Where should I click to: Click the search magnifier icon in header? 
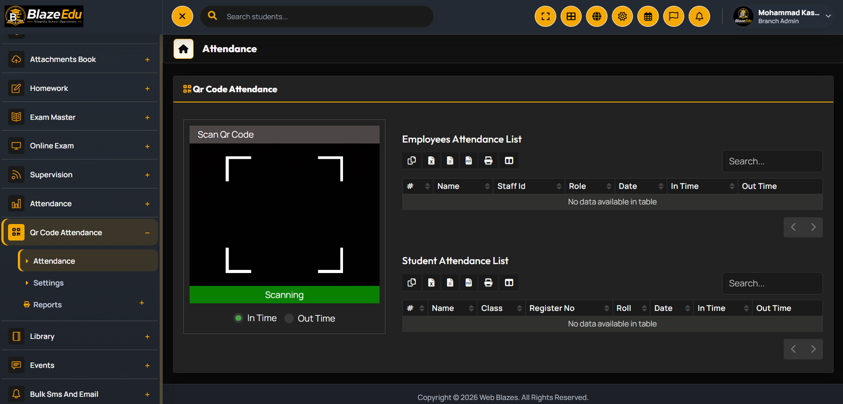pyautogui.click(x=212, y=16)
